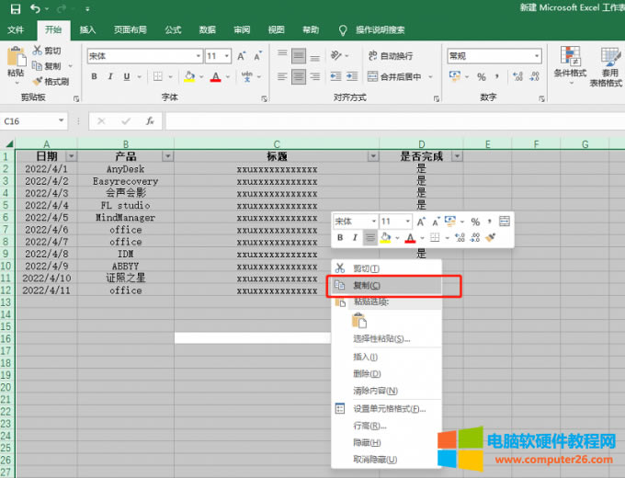Click red font color button in mini toolbar

[410, 238]
